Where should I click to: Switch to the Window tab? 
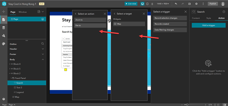click(x=23, y=12)
